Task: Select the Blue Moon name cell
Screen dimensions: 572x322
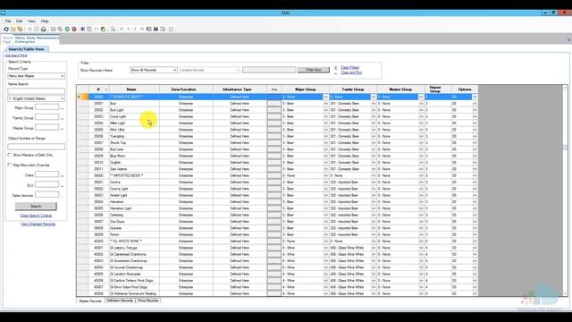Action: pyautogui.click(x=134, y=156)
